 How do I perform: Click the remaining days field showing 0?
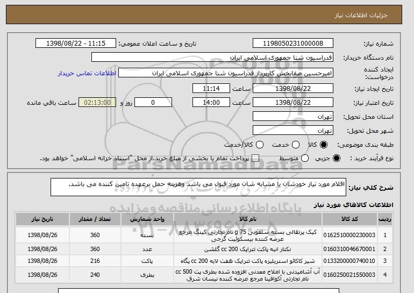(153, 103)
